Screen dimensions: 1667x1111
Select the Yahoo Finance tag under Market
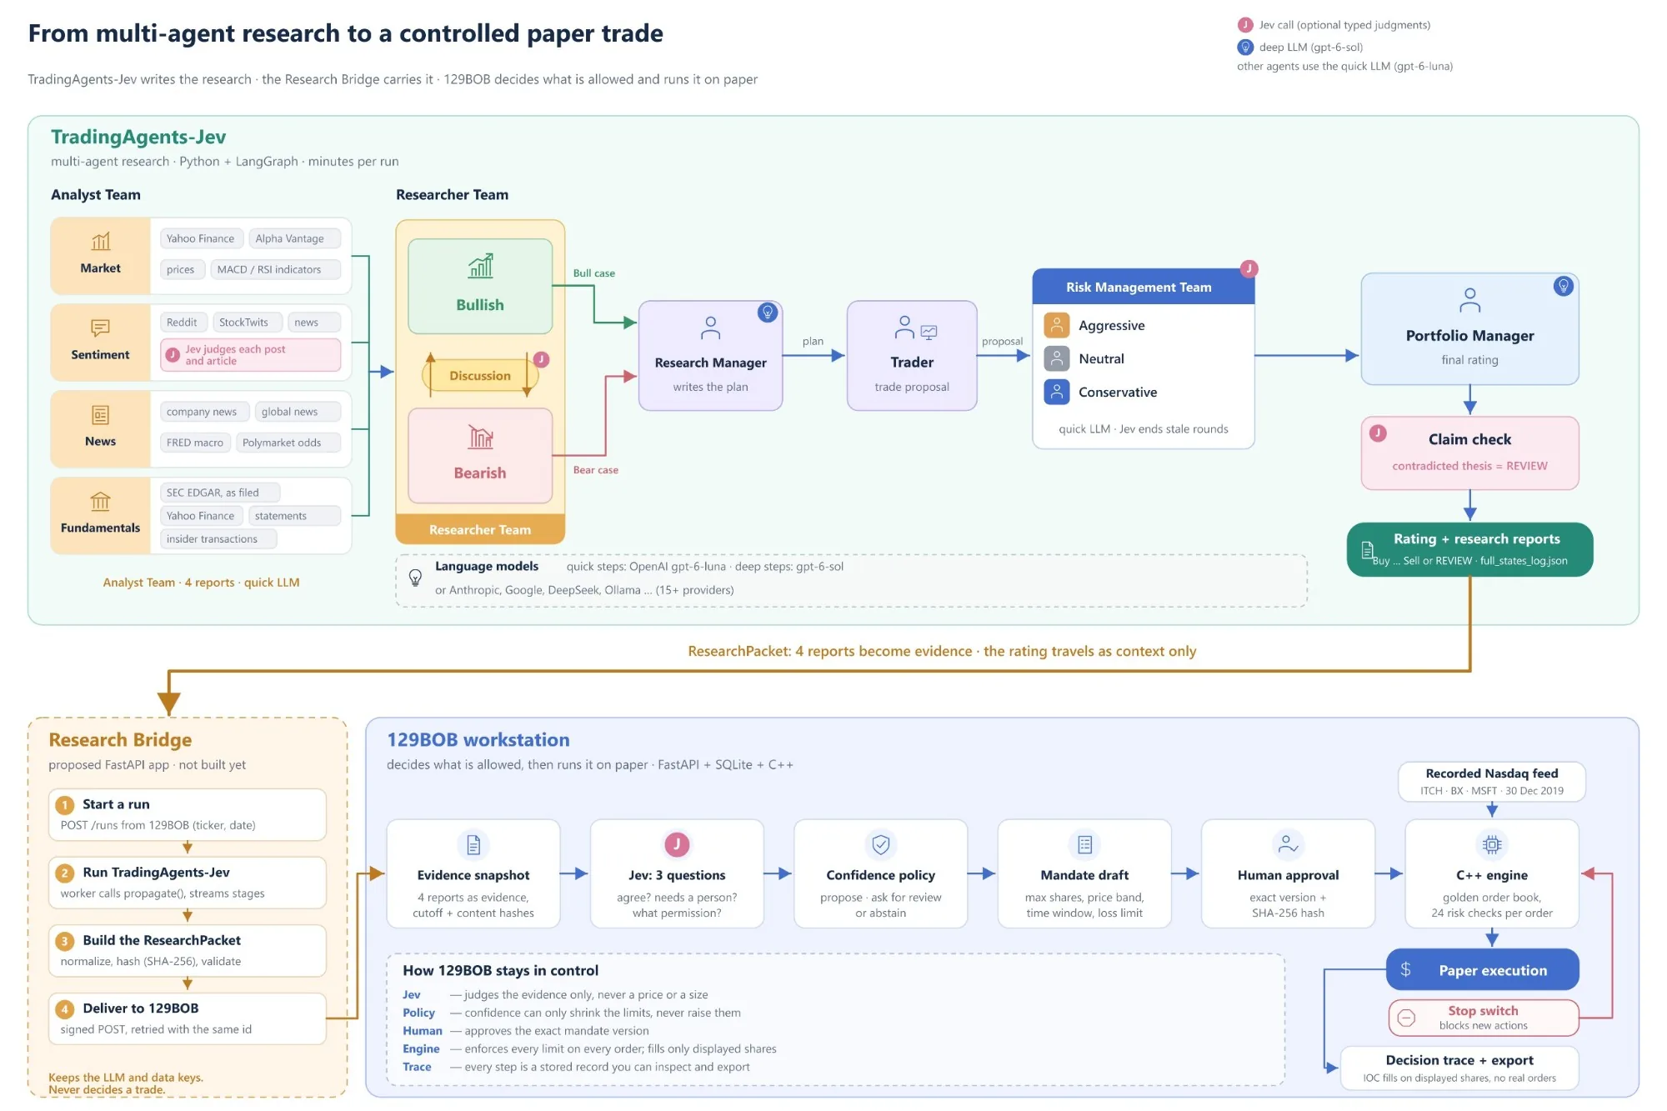200,238
